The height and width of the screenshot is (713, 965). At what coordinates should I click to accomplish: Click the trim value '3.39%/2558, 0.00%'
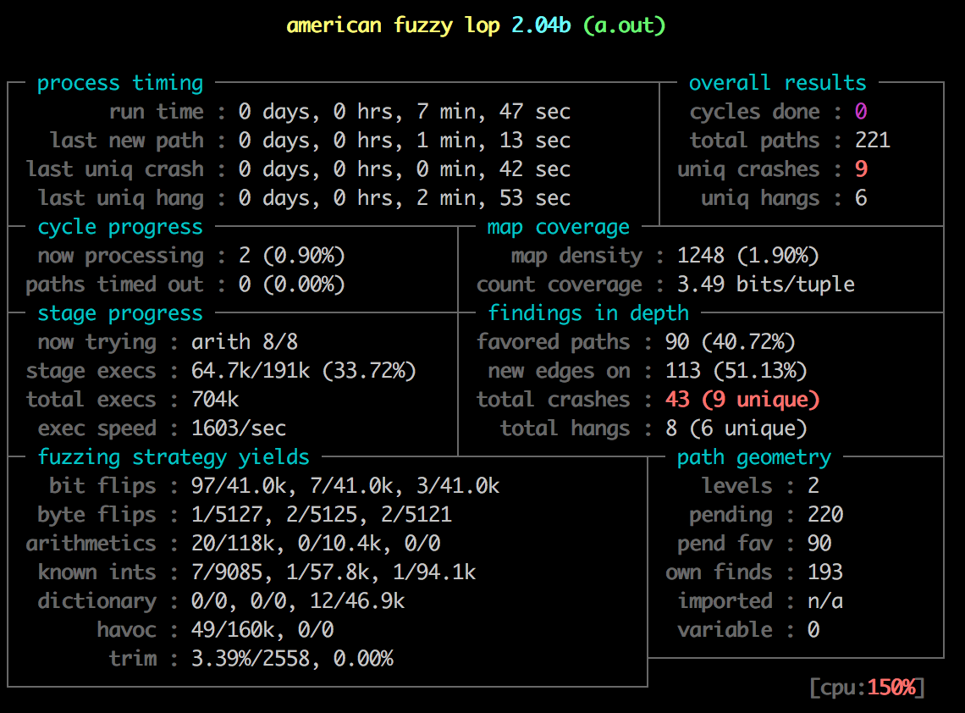(292, 659)
